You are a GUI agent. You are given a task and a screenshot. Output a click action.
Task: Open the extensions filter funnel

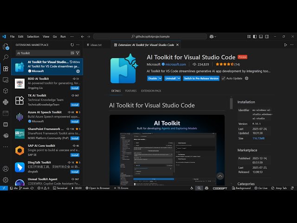point(77,53)
